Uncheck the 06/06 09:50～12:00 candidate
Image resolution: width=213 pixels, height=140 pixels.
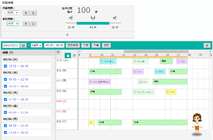pos(5,126)
